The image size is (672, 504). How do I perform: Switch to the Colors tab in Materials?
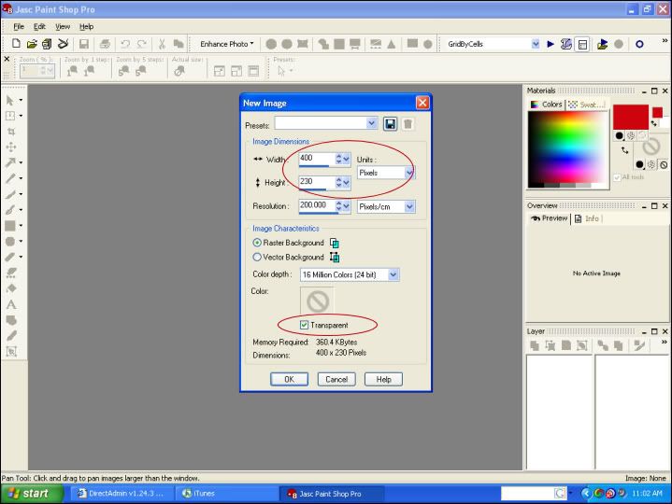pyautogui.click(x=547, y=105)
